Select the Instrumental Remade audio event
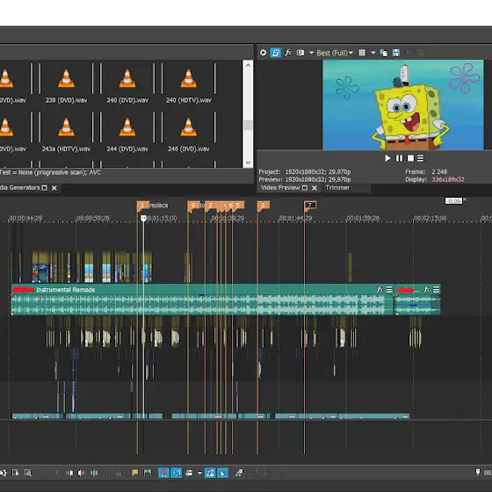Image resolution: width=492 pixels, height=492 pixels. [x=202, y=300]
